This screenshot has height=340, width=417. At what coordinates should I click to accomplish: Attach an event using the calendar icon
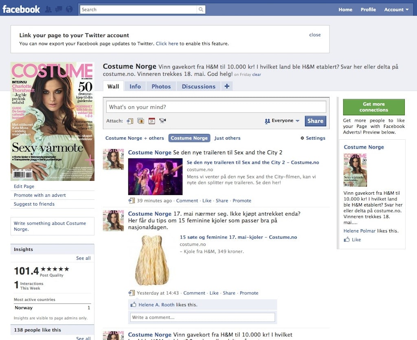click(151, 121)
